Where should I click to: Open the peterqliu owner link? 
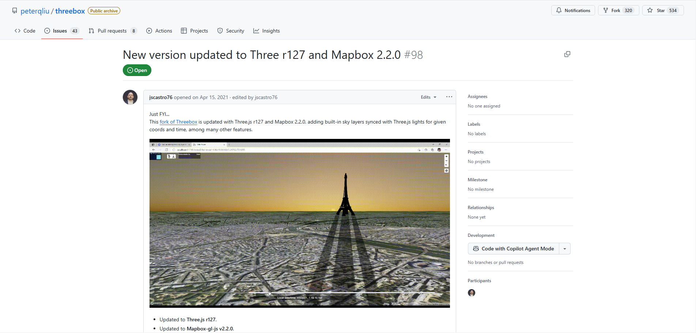click(x=35, y=11)
